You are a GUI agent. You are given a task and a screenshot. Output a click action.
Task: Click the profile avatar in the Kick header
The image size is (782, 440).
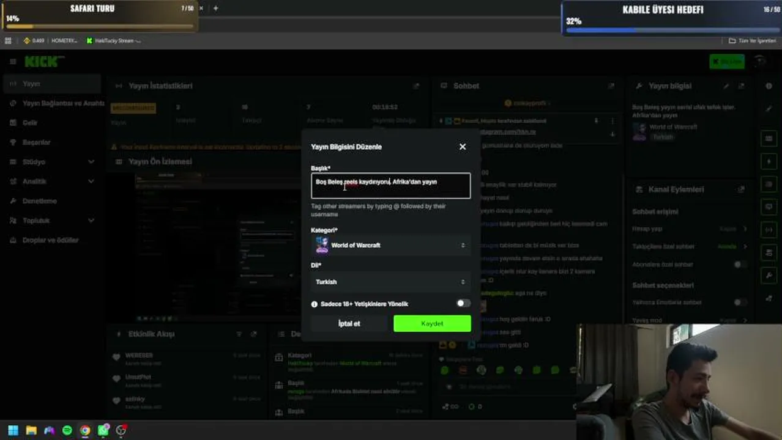pyautogui.click(x=760, y=62)
